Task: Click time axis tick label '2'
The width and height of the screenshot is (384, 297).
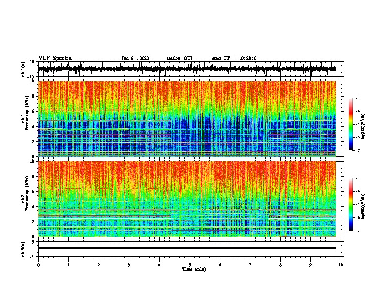Action: coord(99,265)
